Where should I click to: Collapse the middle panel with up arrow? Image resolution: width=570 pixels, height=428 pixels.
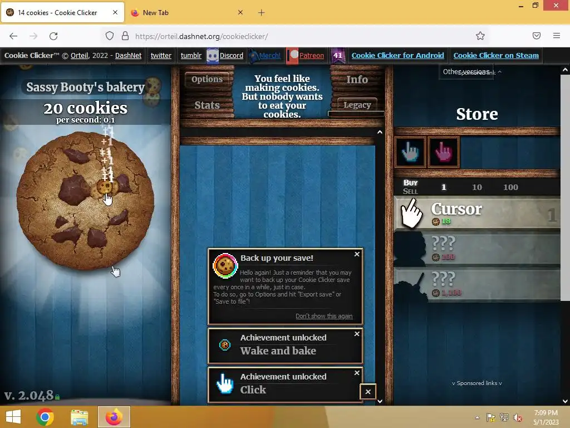[x=380, y=132]
